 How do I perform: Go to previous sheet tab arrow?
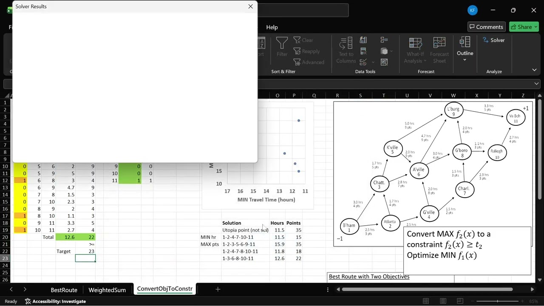coord(11,289)
